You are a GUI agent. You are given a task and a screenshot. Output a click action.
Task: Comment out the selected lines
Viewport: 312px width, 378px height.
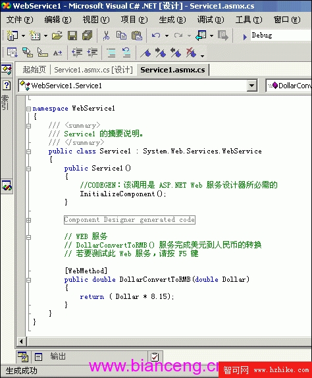111,52
